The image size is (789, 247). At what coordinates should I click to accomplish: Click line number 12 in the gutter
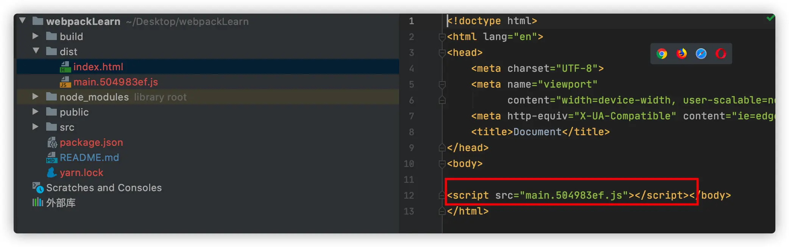[409, 195]
